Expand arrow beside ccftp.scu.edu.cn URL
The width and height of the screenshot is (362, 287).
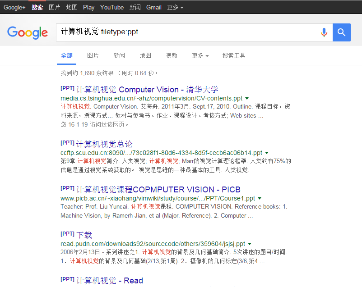(x=267, y=153)
